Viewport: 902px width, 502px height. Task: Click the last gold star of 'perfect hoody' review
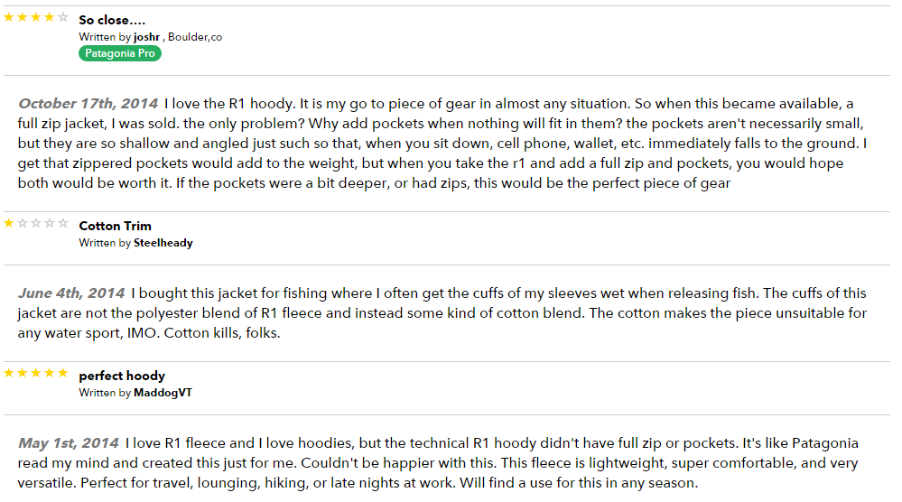[x=62, y=373]
